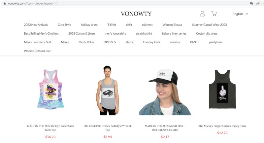View the tie dye tank top thumbnail

click(x=50, y=89)
